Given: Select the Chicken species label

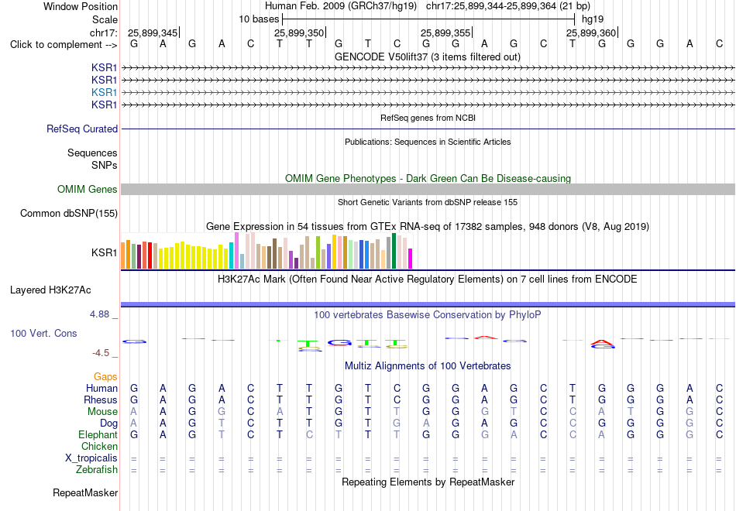Looking at the screenshot, I should point(99,446).
